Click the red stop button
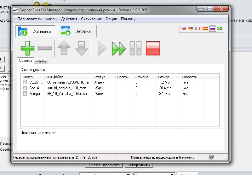The width and height of the screenshot is (252, 175). pos(153,48)
